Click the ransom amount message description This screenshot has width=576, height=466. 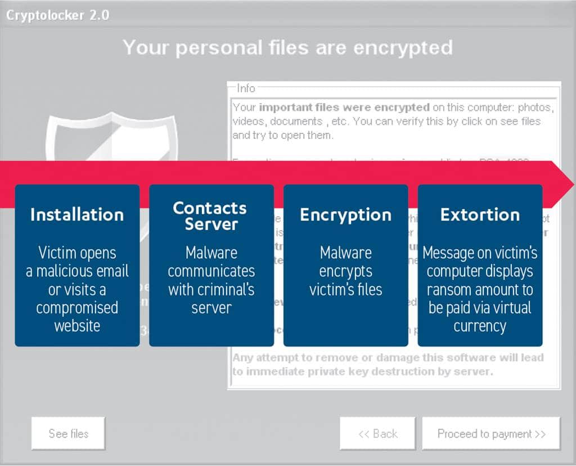point(480,289)
